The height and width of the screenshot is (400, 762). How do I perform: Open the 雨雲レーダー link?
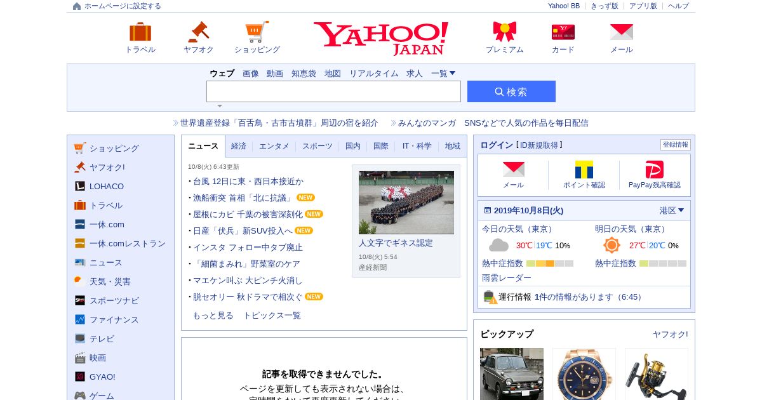tap(507, 277)
